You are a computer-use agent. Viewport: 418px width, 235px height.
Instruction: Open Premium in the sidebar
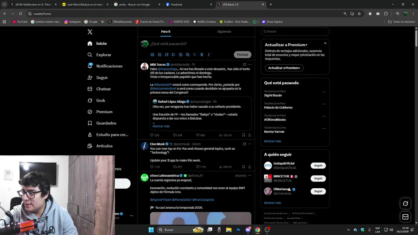tap(100, 112)
